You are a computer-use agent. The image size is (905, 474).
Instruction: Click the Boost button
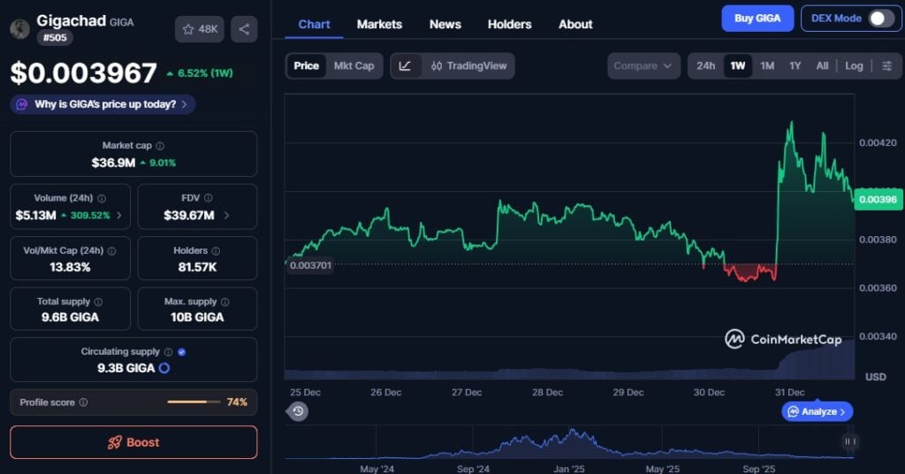[133, 442]
